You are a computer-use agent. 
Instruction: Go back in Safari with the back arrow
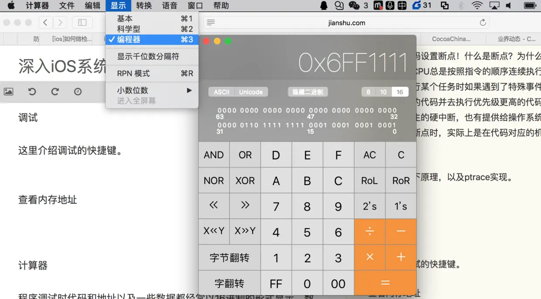pyautogui.click(x=45, y=22)
